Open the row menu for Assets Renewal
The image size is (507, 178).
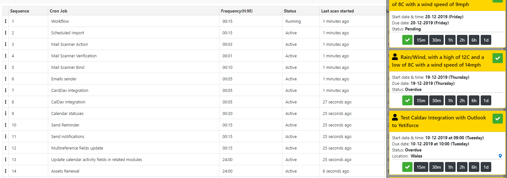pyautogui.click(x=5, y=171)
